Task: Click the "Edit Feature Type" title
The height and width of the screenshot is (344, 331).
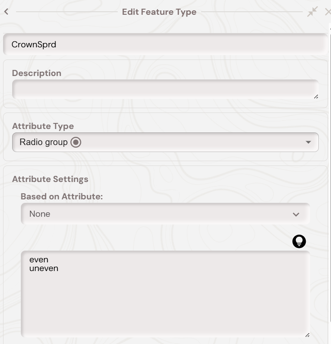Action: 159,12
